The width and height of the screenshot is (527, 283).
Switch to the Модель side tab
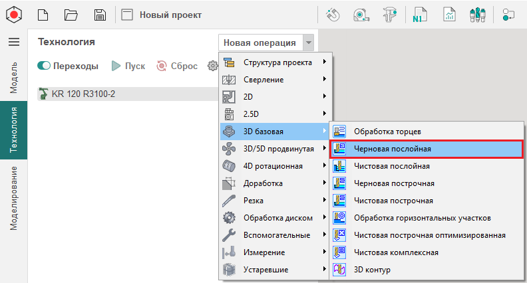13,77
